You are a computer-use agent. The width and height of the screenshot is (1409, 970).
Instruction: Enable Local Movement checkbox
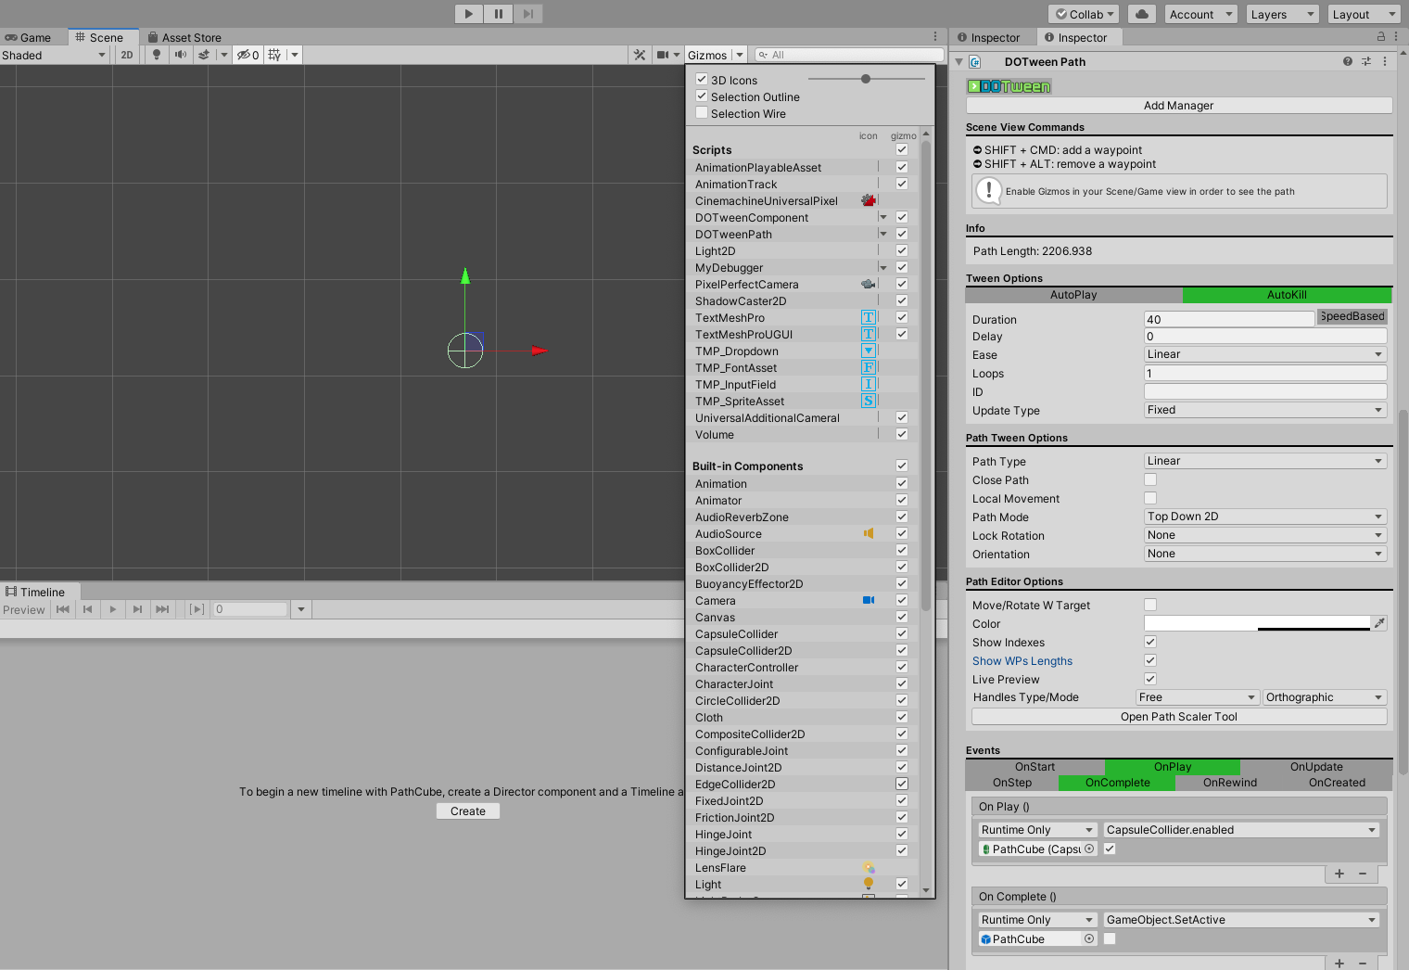pos(1150,498)
